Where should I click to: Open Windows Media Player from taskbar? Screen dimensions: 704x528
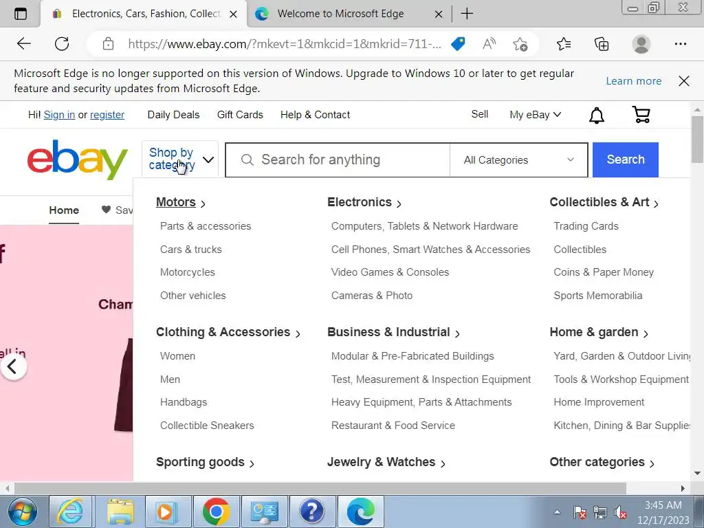[x=167, y=511]
